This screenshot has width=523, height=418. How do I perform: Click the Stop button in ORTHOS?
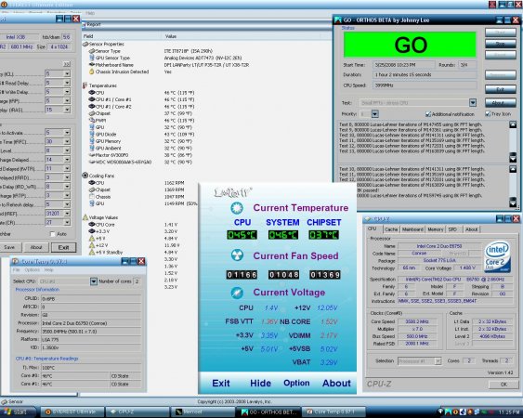[501, 44]
